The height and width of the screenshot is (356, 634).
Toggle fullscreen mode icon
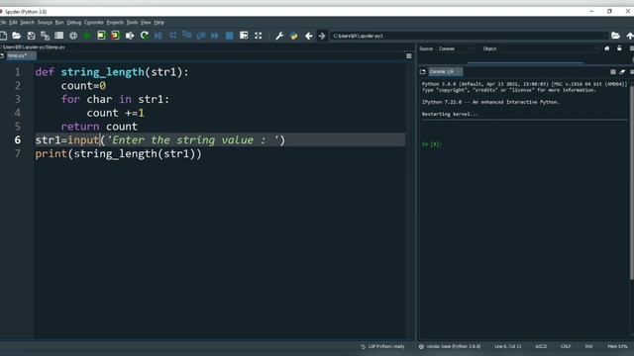pos(258,36)
